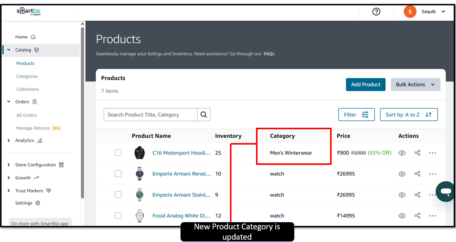Click the Add Product button
The image size is (456, 242).
coord(365,84)
